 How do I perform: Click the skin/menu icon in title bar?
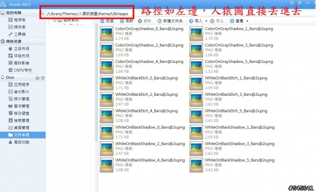[300, 3]
